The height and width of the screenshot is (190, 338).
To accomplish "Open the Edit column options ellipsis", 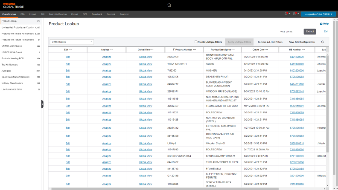I will [70, 49].
